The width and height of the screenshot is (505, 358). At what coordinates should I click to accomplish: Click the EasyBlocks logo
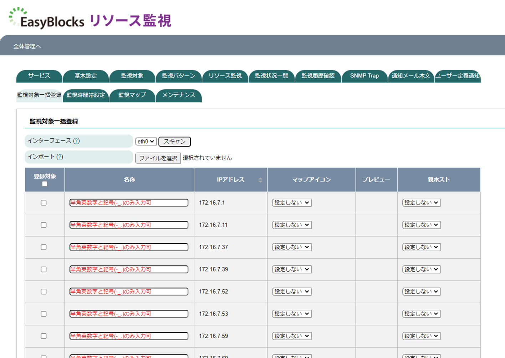tap(47, 18)
